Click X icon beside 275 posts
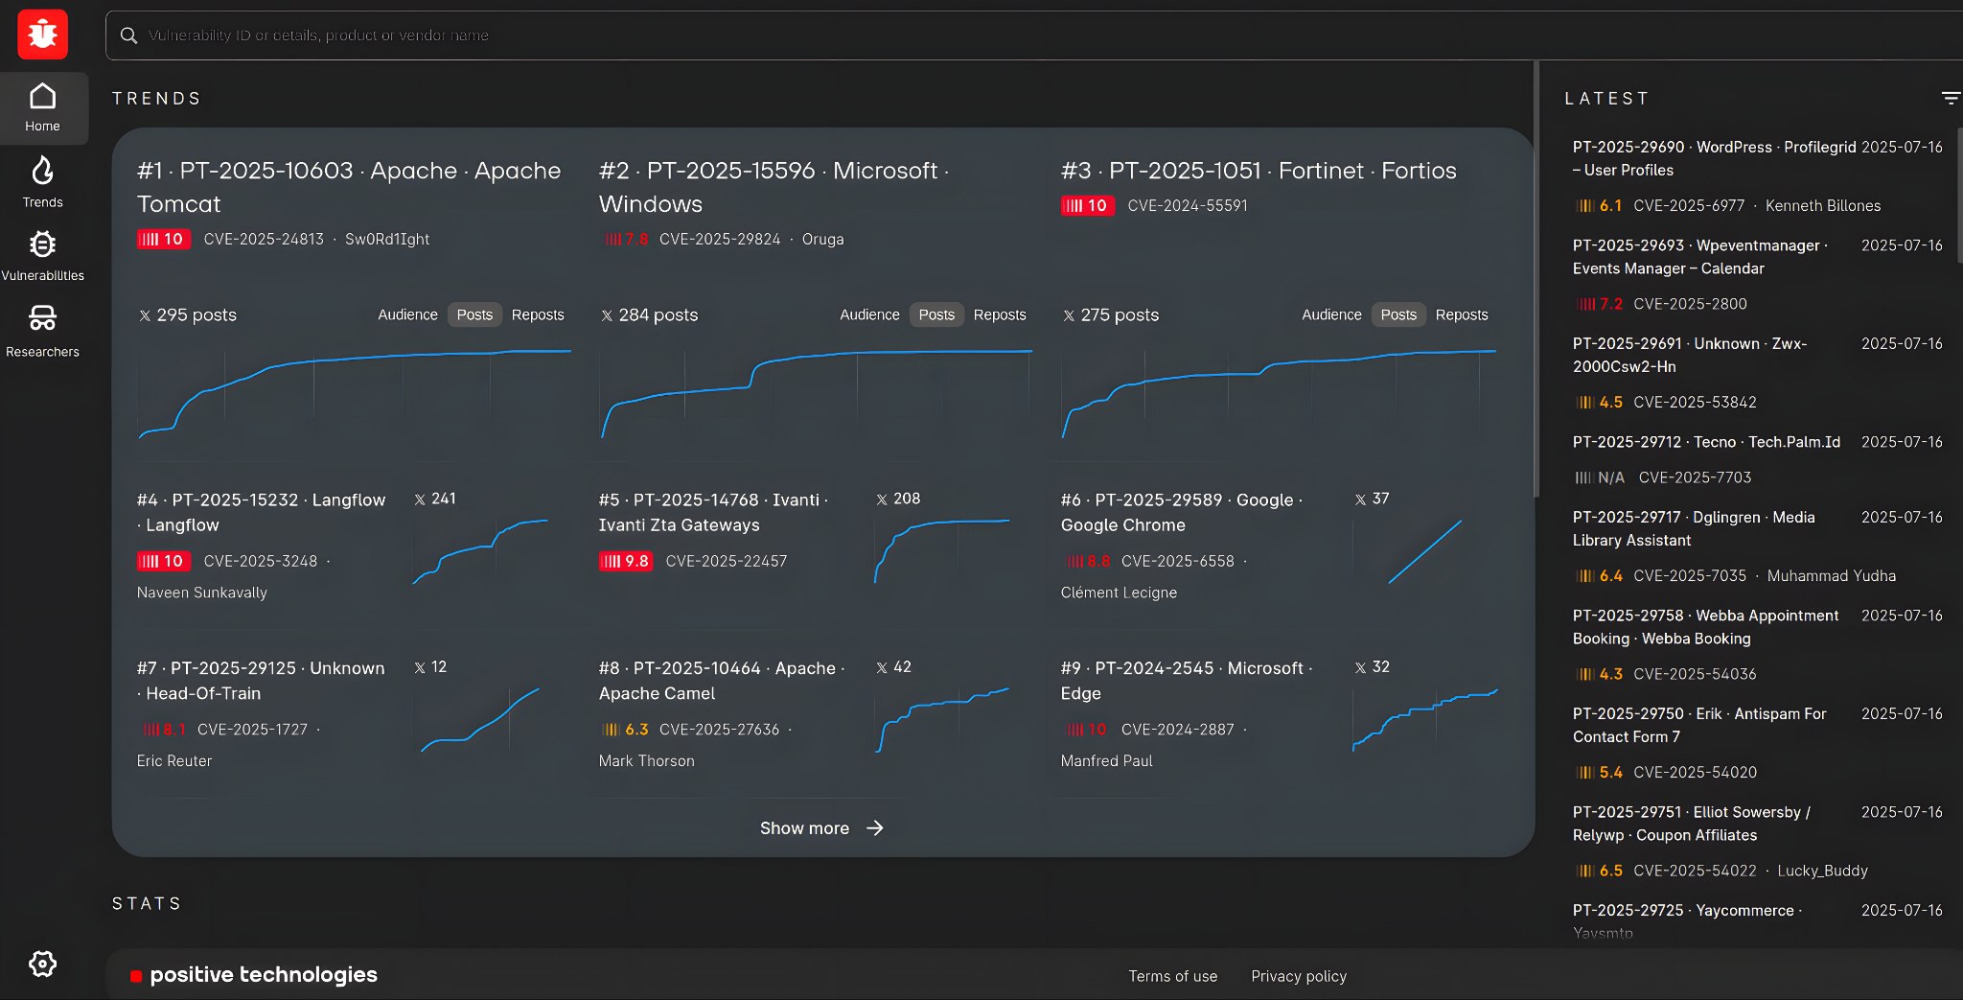This screenshot has height=1000, width=1963. point(1069,315)
